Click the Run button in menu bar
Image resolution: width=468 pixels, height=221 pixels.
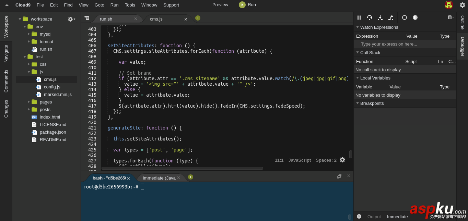247,5
